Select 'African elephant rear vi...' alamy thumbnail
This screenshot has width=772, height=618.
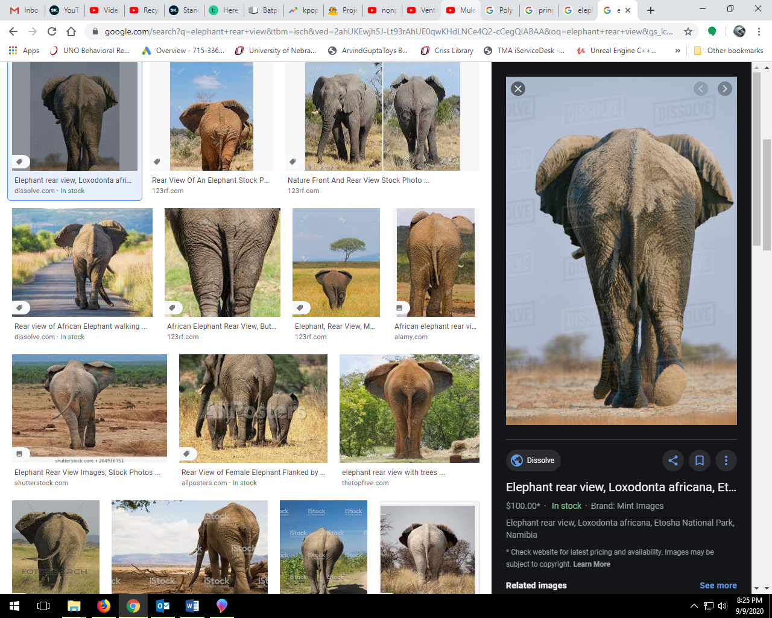click(x=435, y=263)
